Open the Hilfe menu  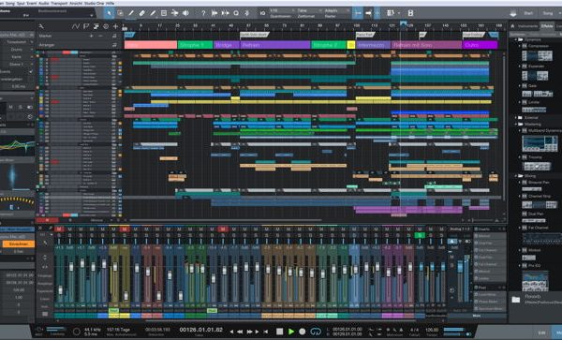coord(110,3)
